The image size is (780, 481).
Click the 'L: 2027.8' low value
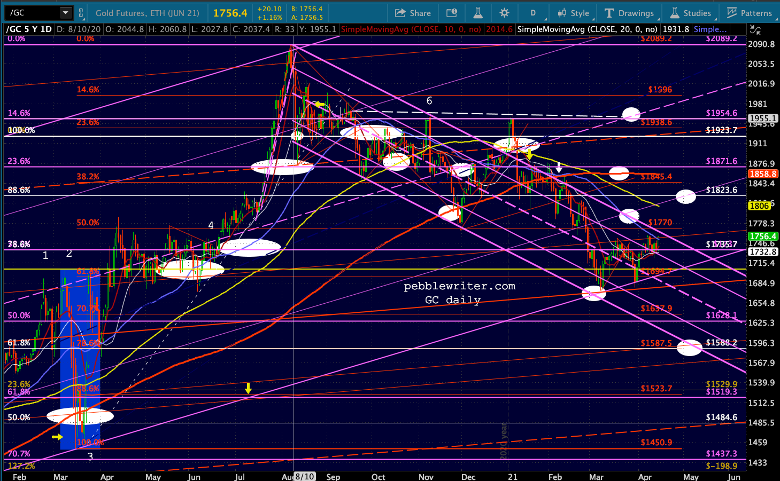coord(210,29)
